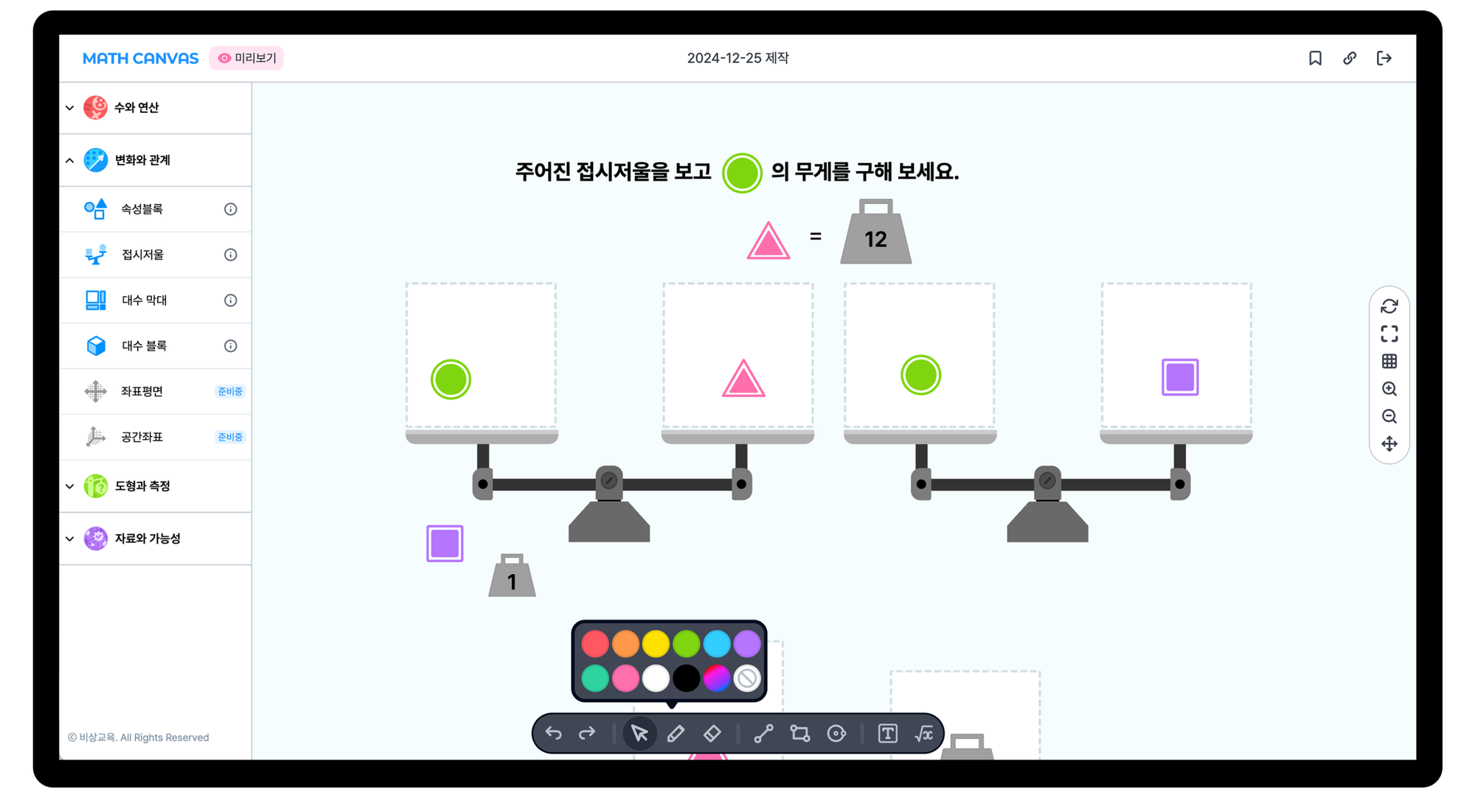Click the undo arrow icon

point(553,734)
